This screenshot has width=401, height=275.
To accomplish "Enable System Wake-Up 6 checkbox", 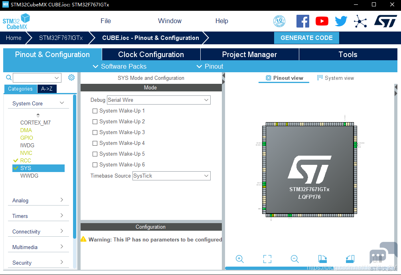I will (x=95, y=164).
